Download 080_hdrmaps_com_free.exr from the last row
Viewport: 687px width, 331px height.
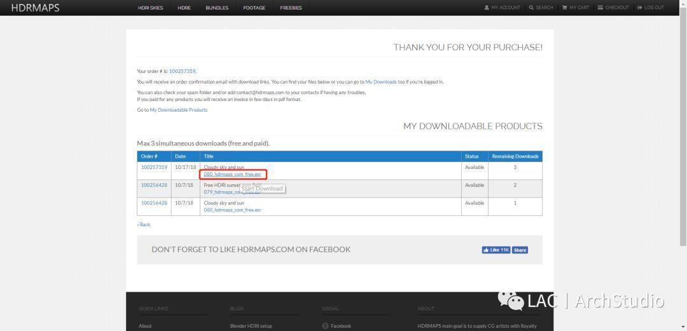click(x=233, y=210)
